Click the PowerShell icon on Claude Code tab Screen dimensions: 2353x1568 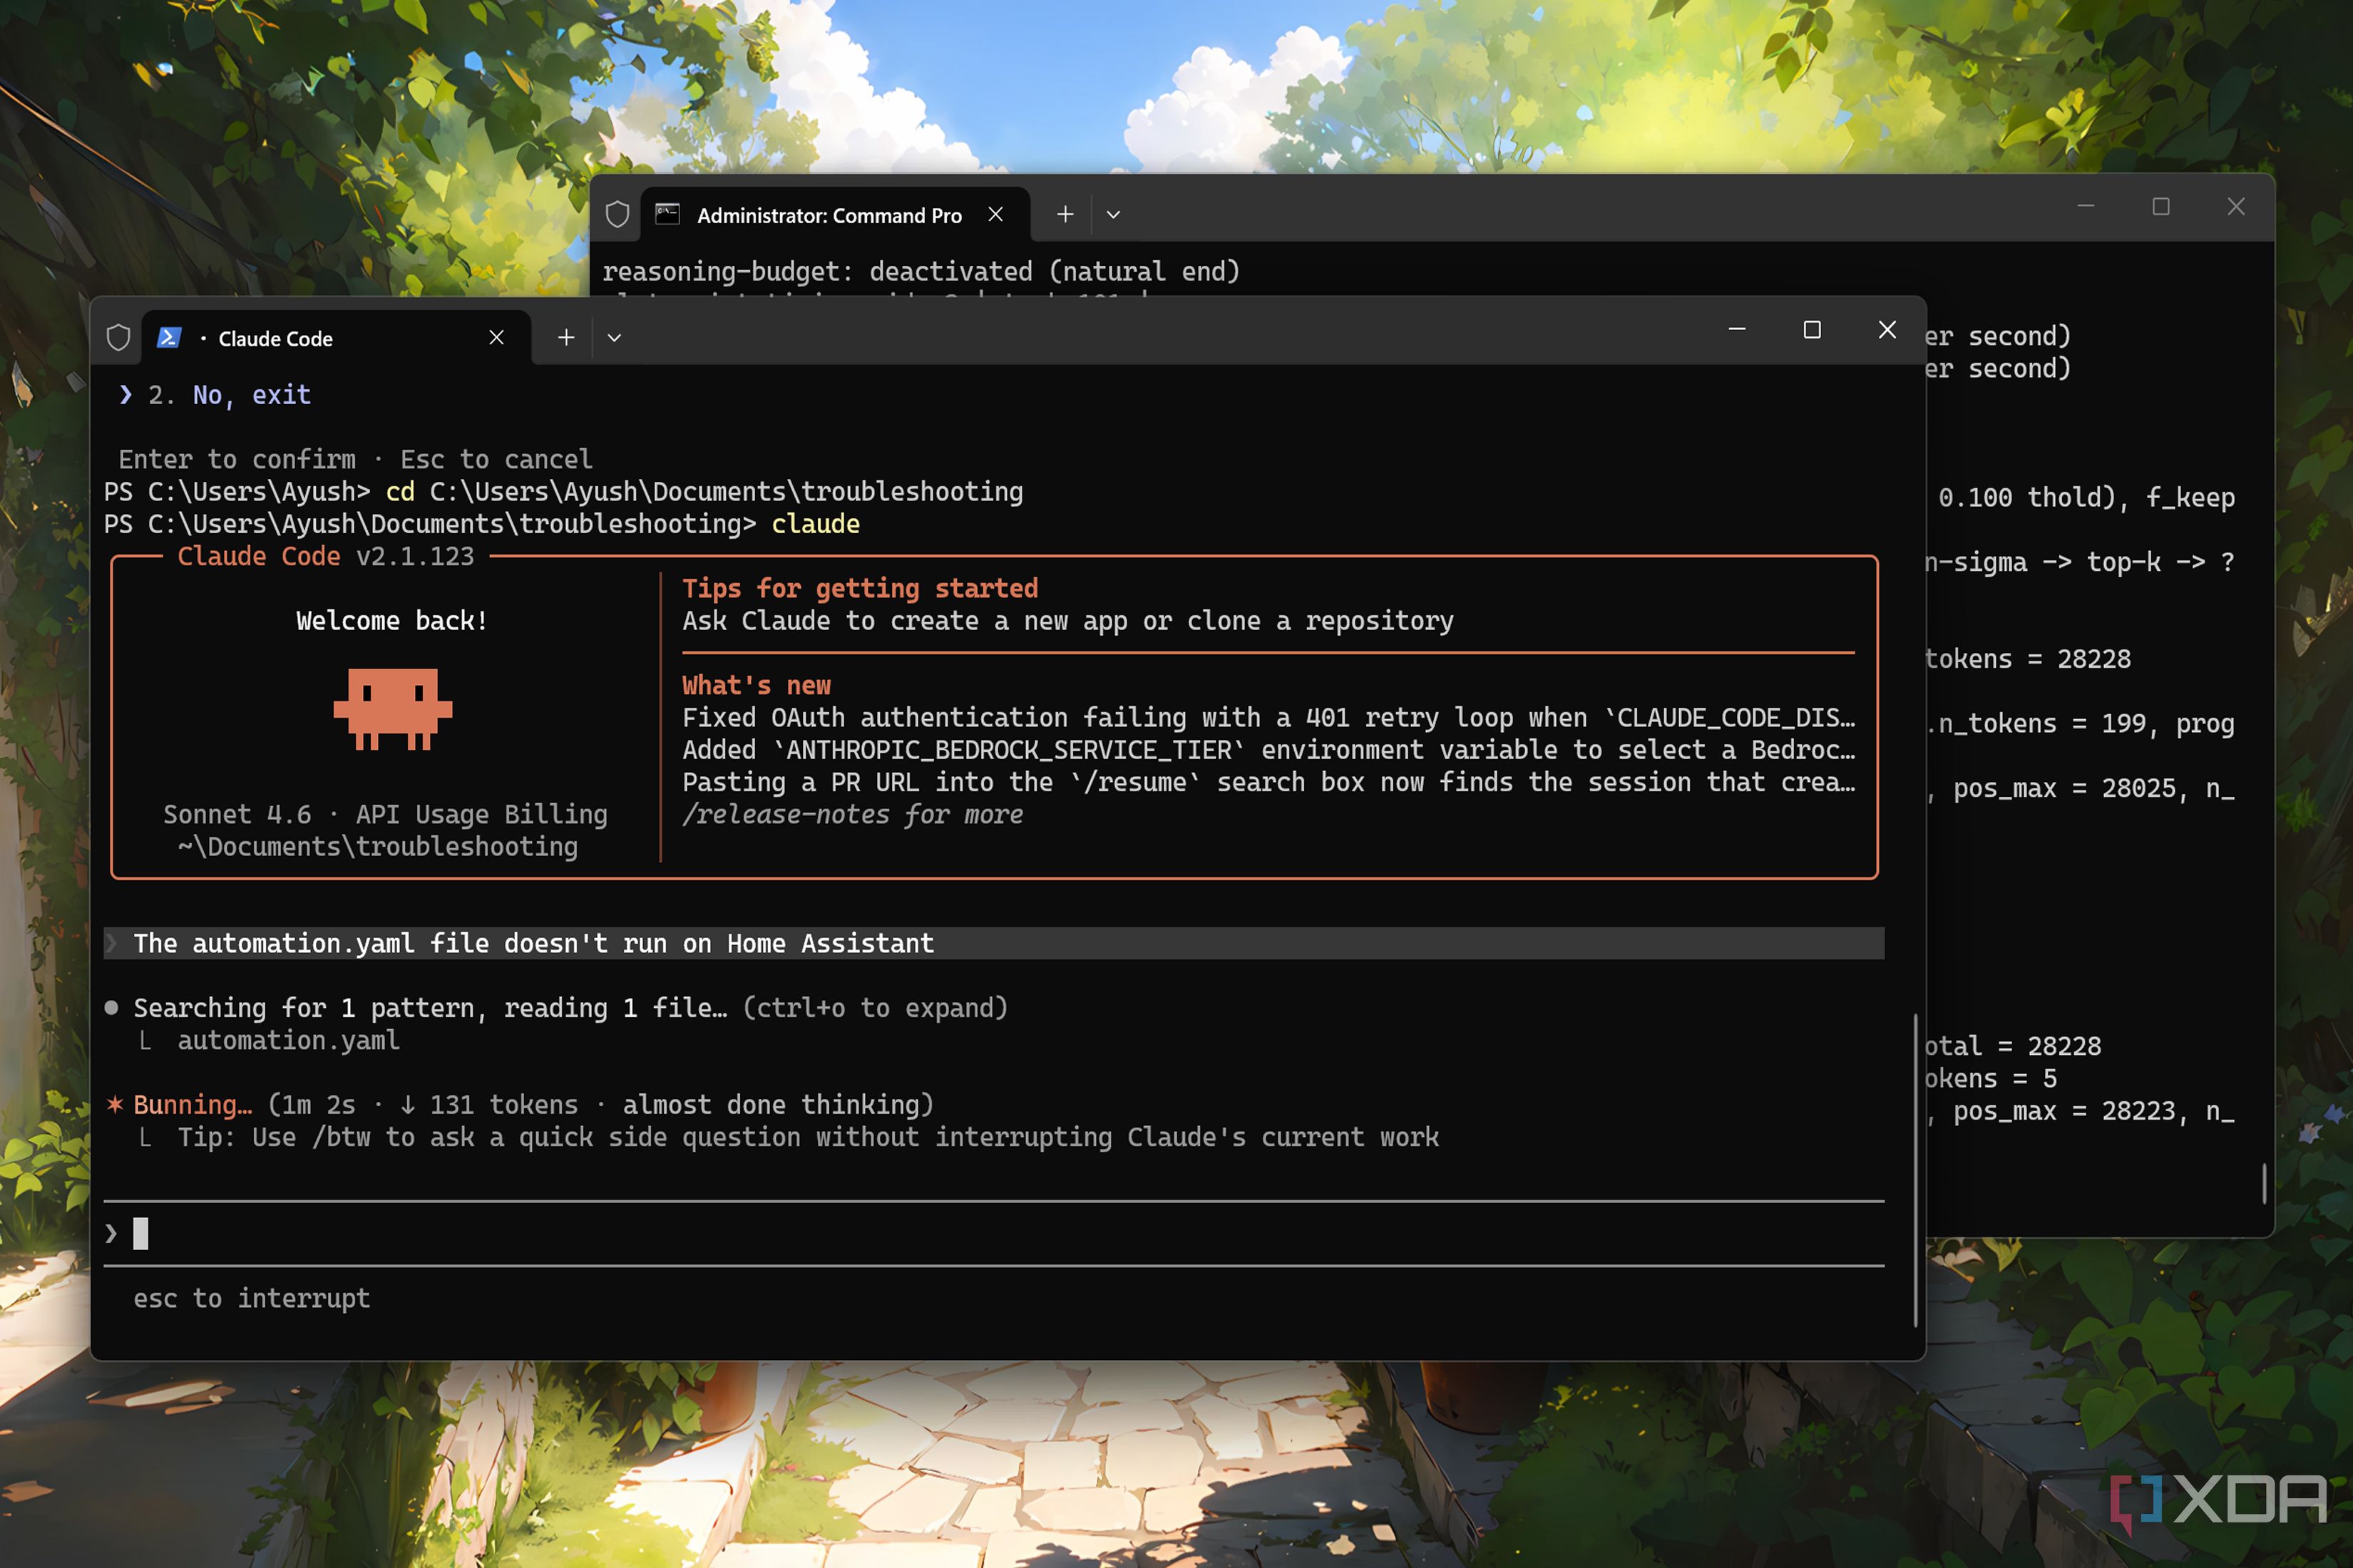169,338
